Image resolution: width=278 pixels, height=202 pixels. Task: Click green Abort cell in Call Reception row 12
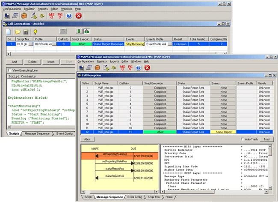160,132
